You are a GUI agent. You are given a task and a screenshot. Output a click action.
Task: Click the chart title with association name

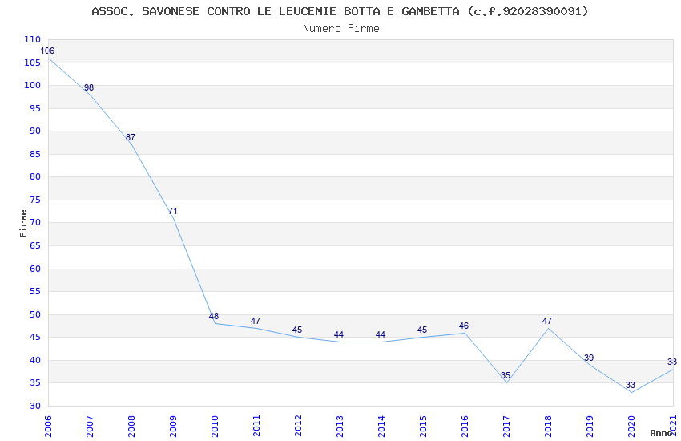pos(340,11)
